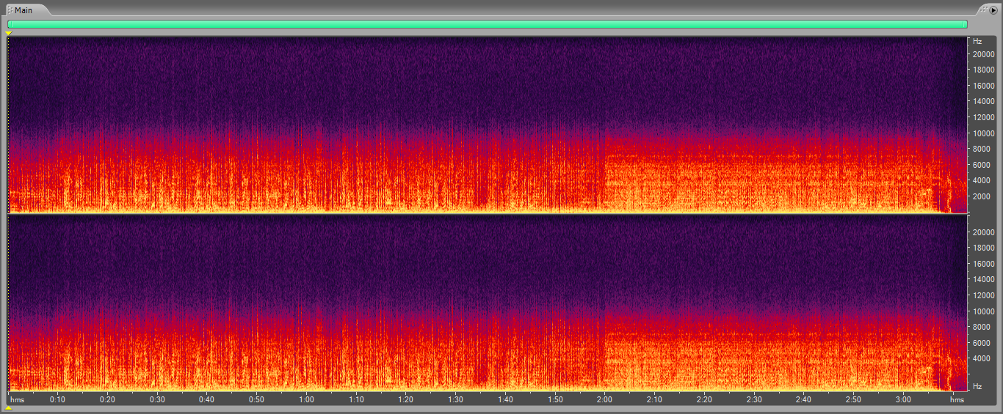The width and height of the screenshot is (1003, 414).
Task: Click the 1:10 timeline ruler label
Action: [356, 399]
